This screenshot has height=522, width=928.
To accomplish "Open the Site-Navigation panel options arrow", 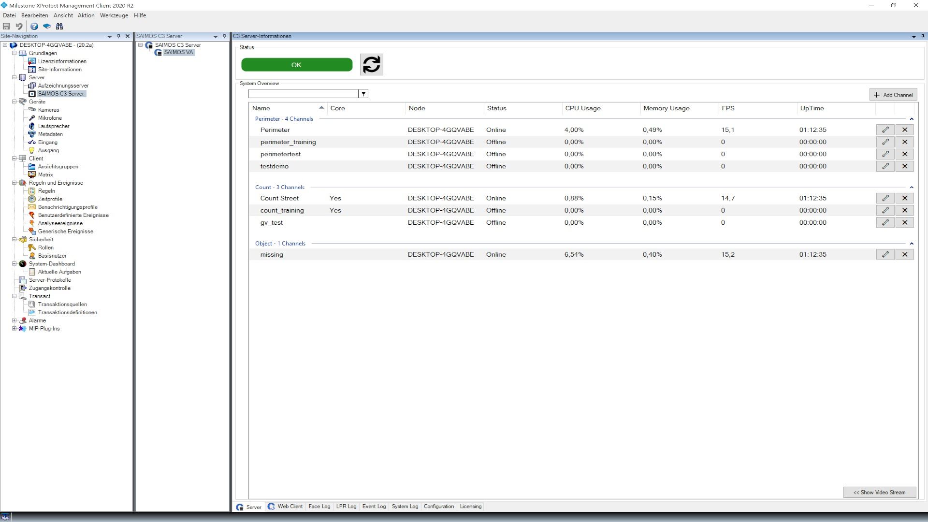I will pos(110,37).
